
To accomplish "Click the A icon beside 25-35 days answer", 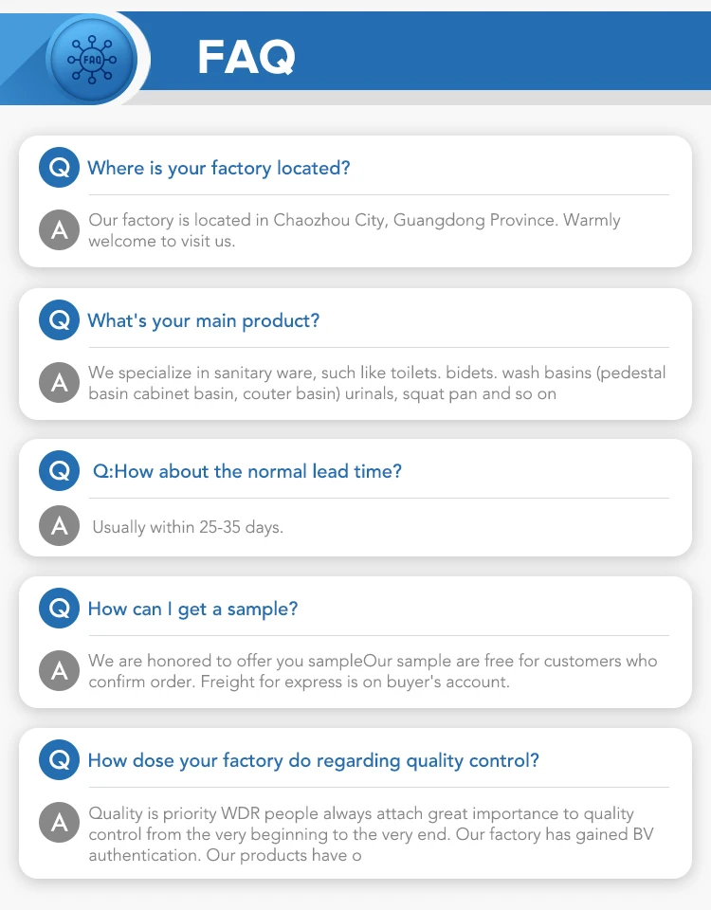I will click(59, 526).
